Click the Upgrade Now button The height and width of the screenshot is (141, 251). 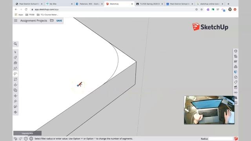tap(27, 133)
